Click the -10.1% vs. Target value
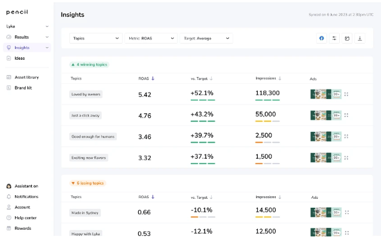 pos(202,210)
